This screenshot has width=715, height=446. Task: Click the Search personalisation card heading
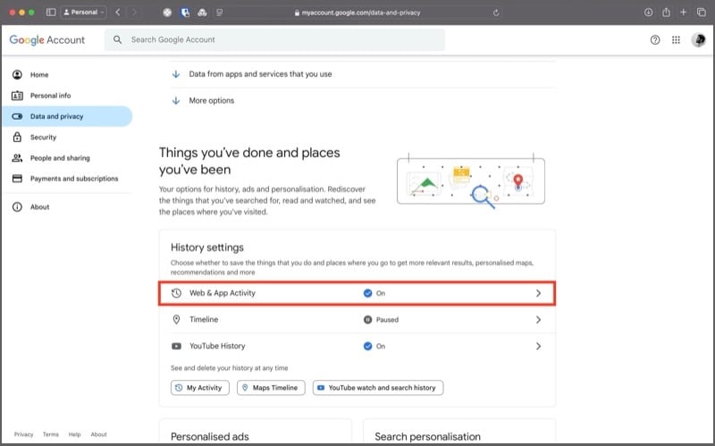pyautogui.click(x=428, y=436)
